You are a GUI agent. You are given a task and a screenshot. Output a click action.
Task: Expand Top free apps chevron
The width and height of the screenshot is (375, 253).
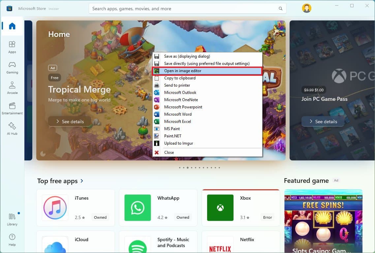pos(82,181)
